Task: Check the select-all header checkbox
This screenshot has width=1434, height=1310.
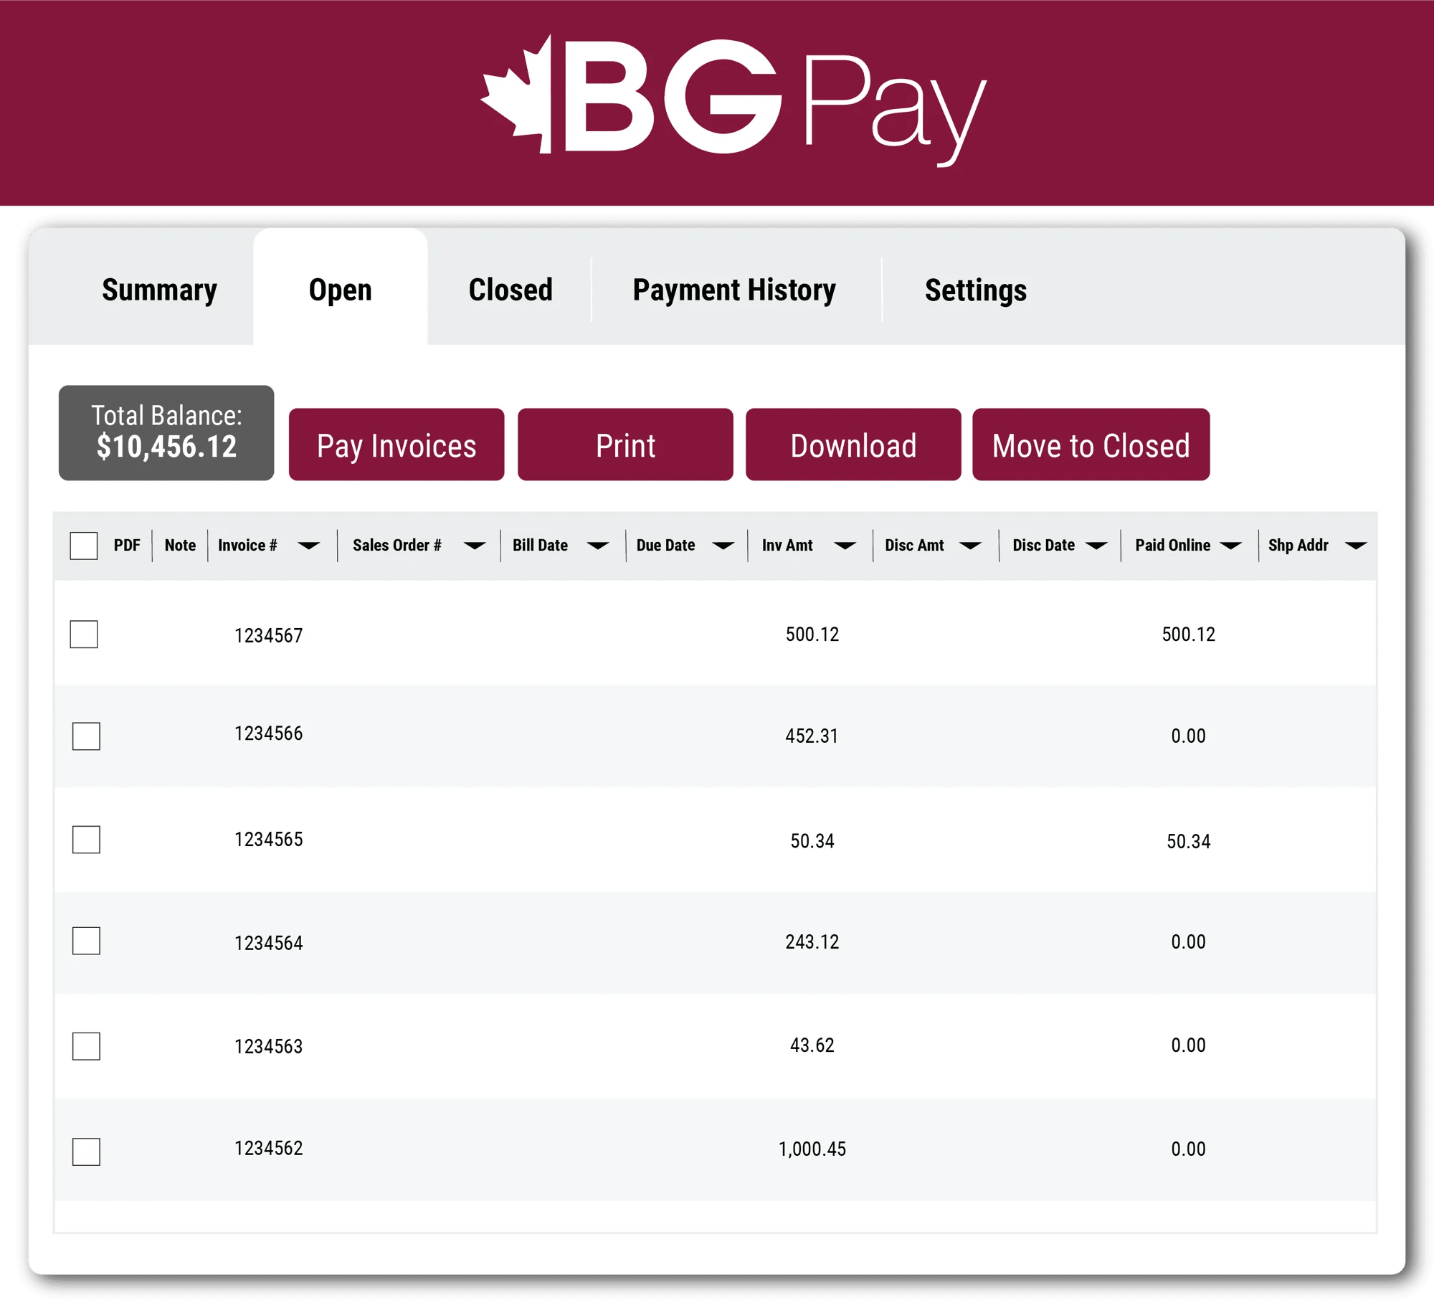Action: (x=84, y=546)
